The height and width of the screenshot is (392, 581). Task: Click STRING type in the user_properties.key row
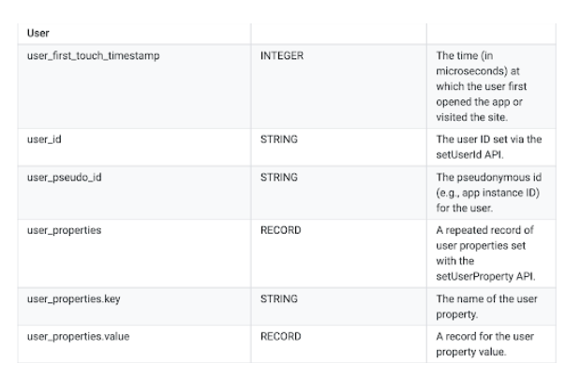tap(279, 298)
